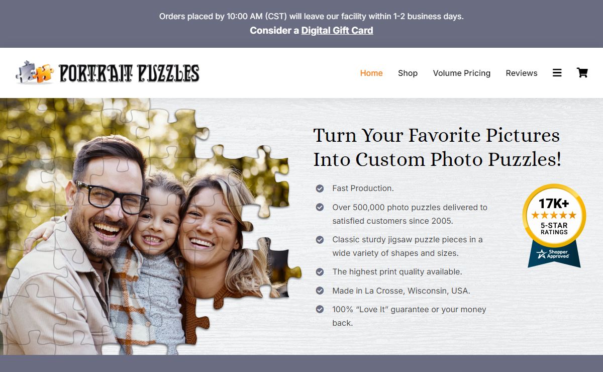Screen dimensions: 603x372
Task: Follow the Digital Gift Card link
Action: (x=337, y=30)
